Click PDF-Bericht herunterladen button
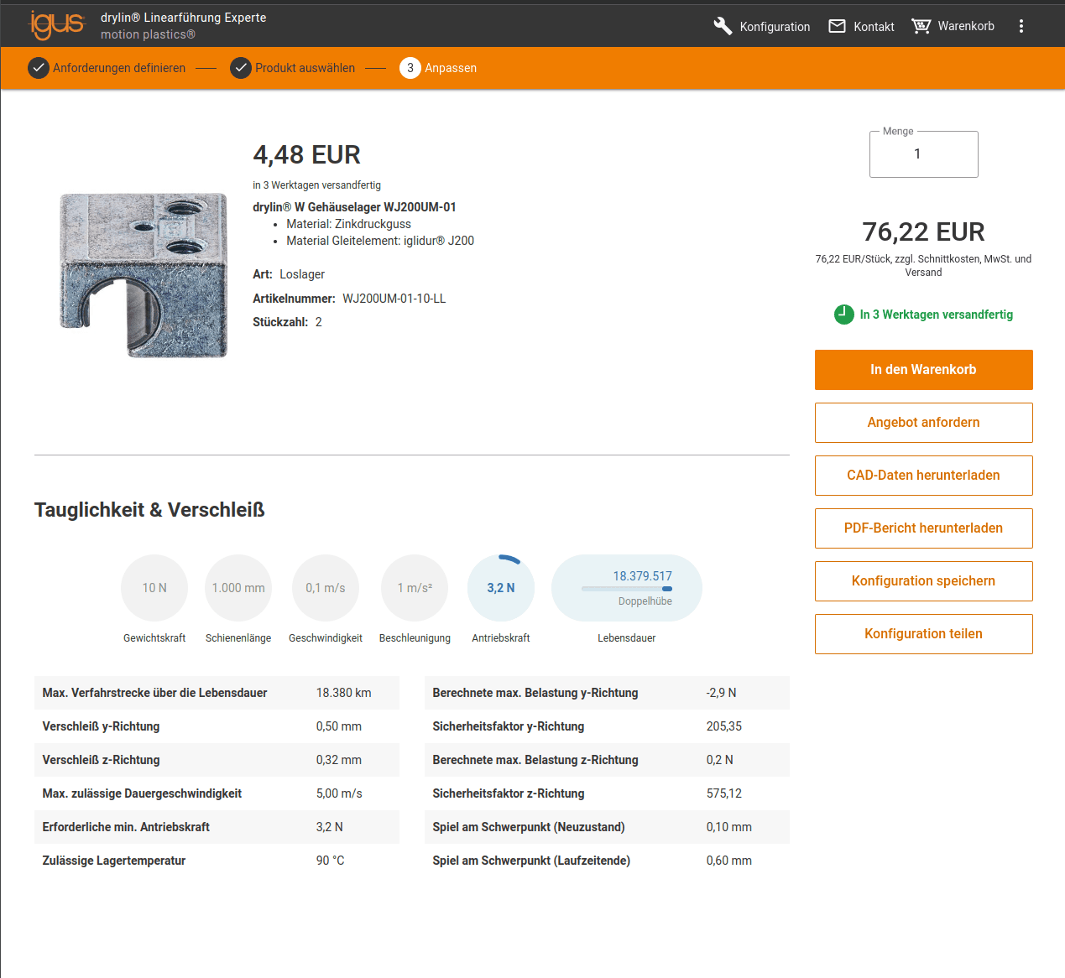1065x978 pixels. [923, 528]
